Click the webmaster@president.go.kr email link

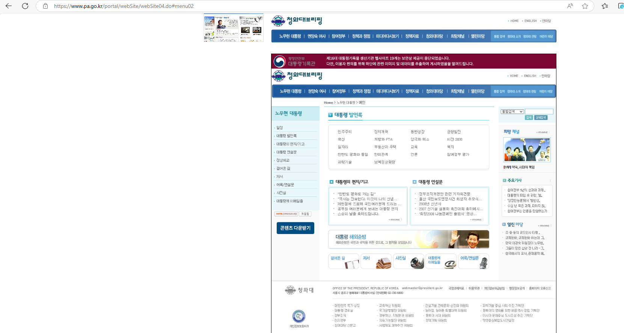click(422, 288)
